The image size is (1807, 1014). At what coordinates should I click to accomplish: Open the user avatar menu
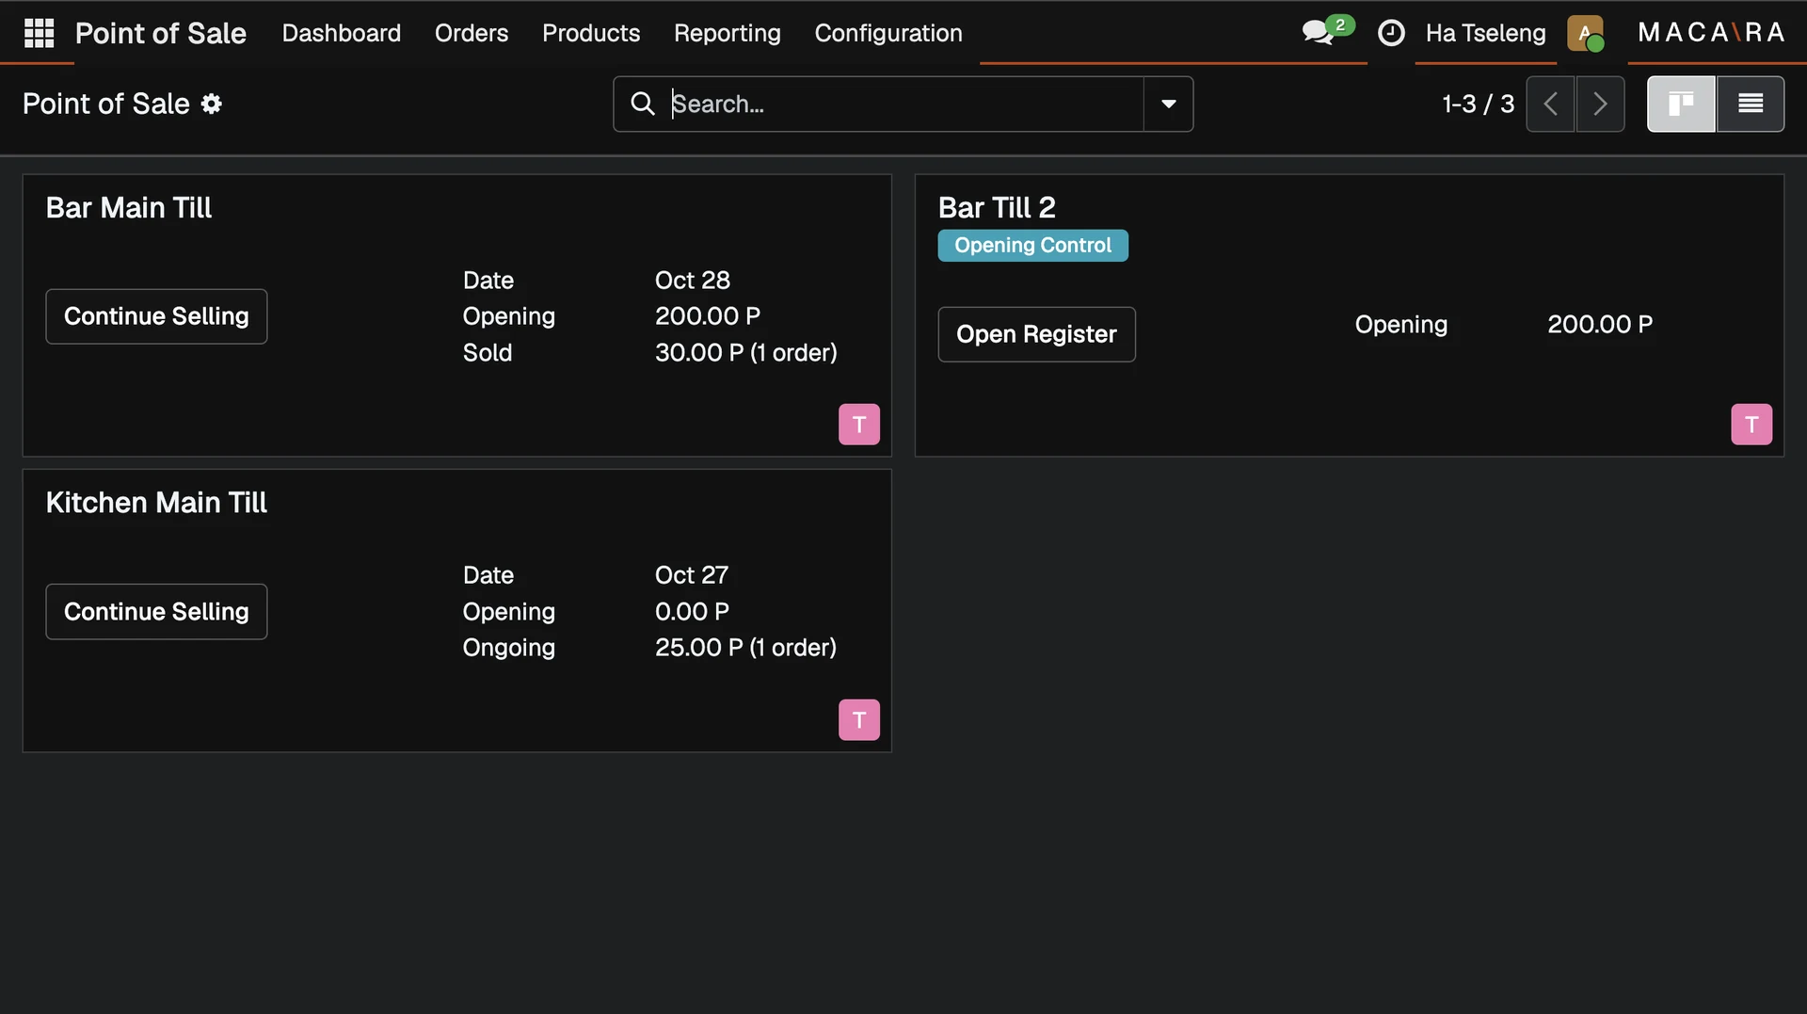pyautogui.click(x=1586, y=33)
